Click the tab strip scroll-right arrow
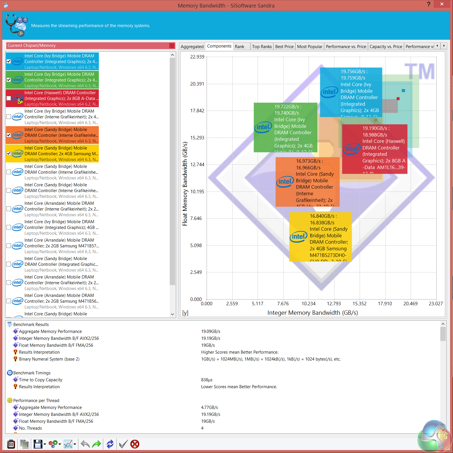This screenshot has height=453, width=453. pos(444,46)
